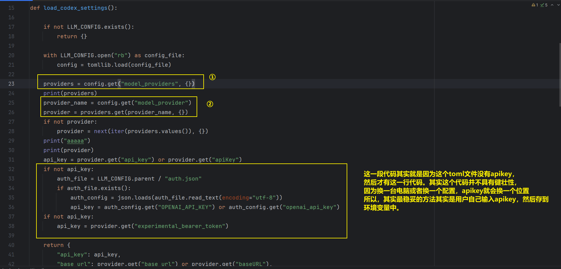Click the "model_providers" string literal

[150, 84]
